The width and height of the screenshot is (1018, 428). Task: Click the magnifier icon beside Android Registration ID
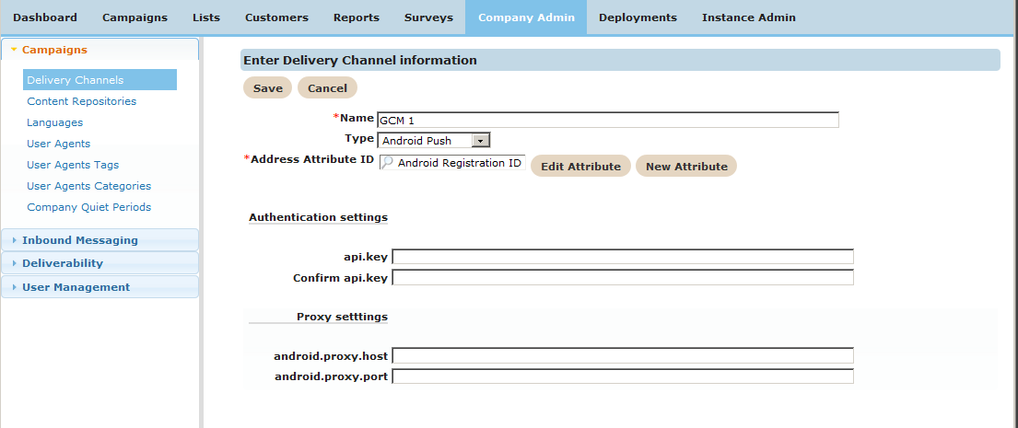click(387, 163)
